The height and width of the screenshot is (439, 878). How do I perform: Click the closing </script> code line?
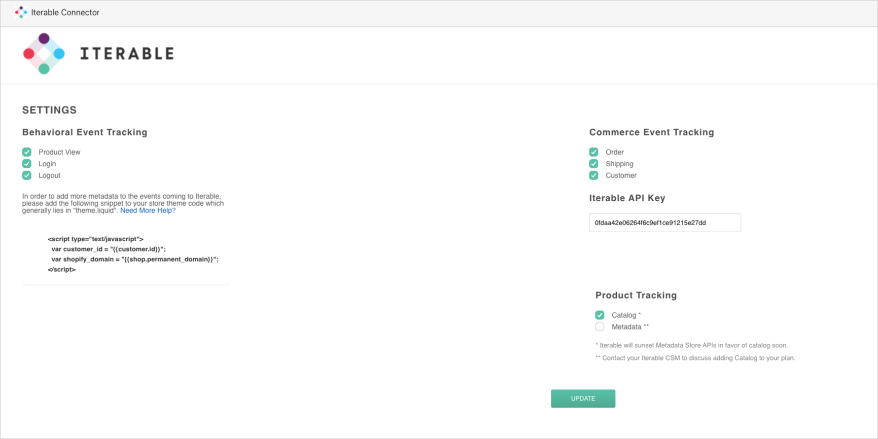61,269
